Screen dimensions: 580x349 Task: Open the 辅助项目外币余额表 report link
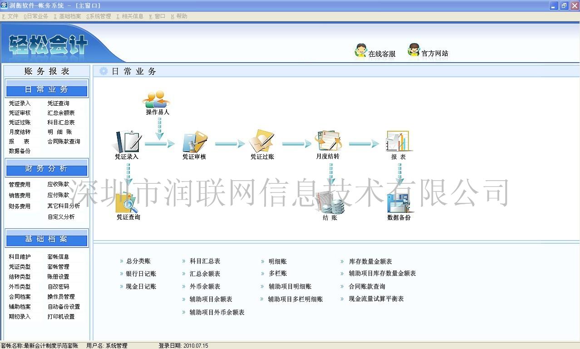(217, 312)
